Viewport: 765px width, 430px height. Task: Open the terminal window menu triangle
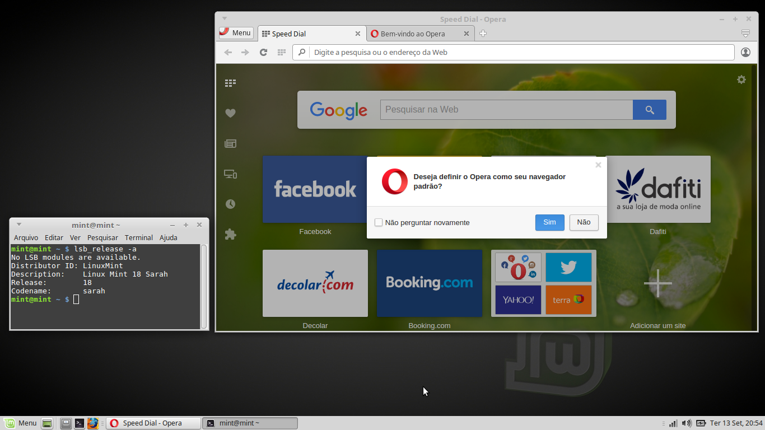coord(19,225)
